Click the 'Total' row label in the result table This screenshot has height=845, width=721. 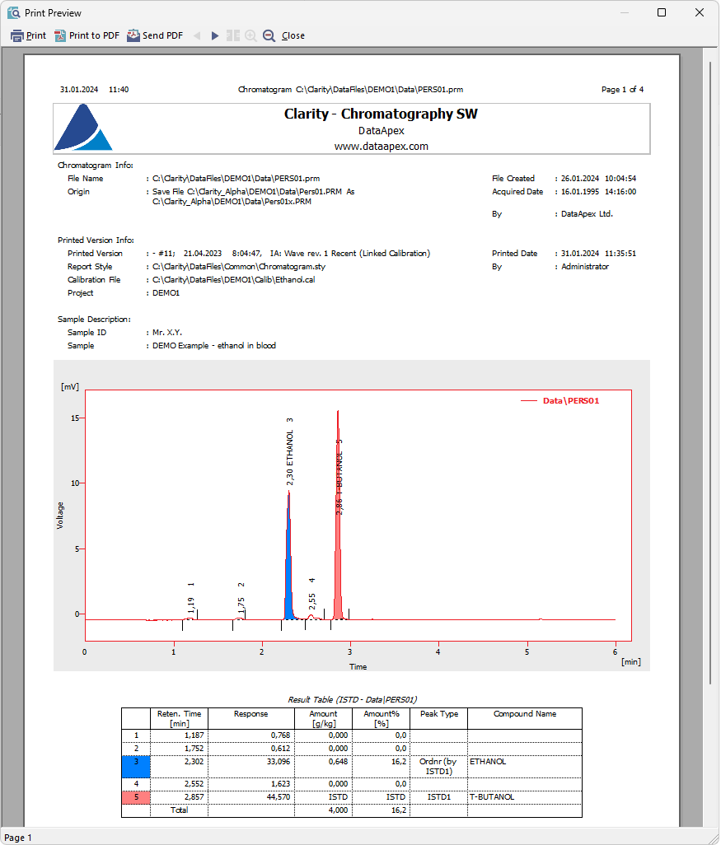point(179,810)
